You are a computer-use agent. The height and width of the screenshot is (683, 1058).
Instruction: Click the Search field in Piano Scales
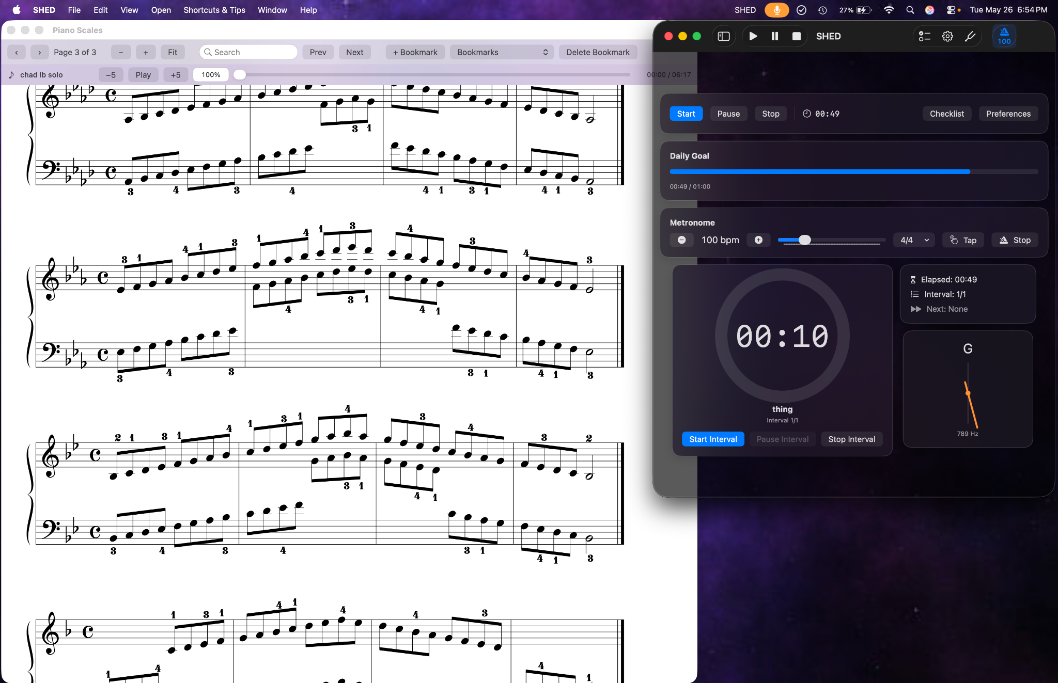(x=248, y=52)
